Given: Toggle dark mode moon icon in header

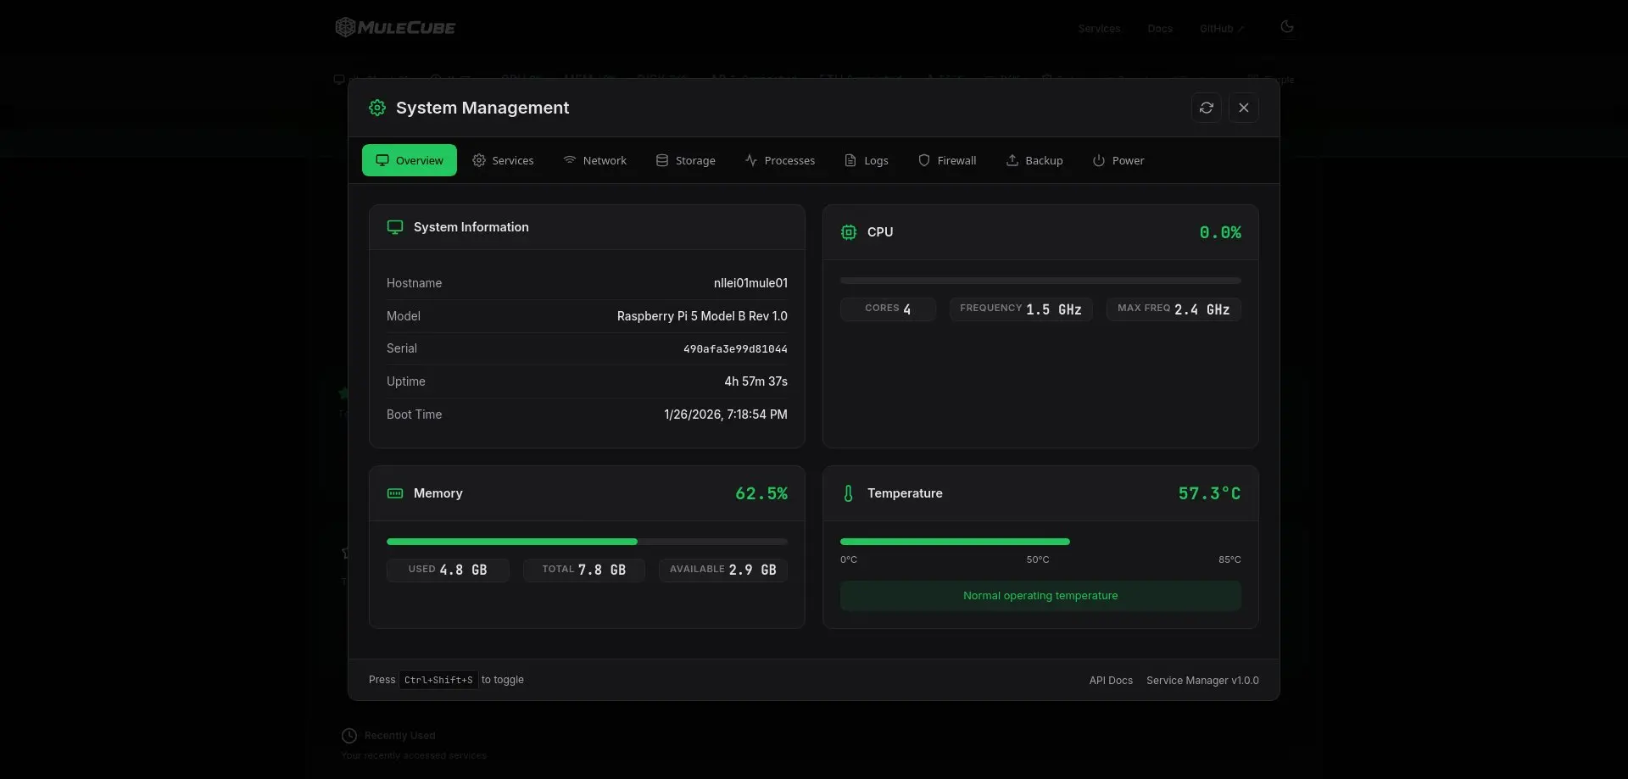Looking at the screenshot, I should pyautogui.click(x=1286, y=27).
